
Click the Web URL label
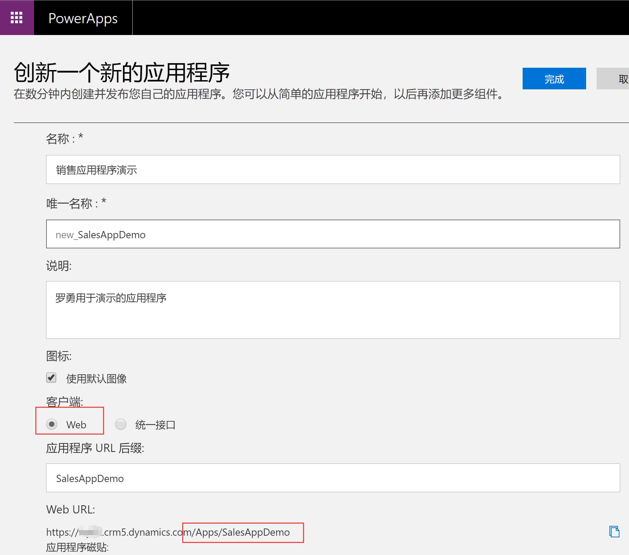pos(70,510)
